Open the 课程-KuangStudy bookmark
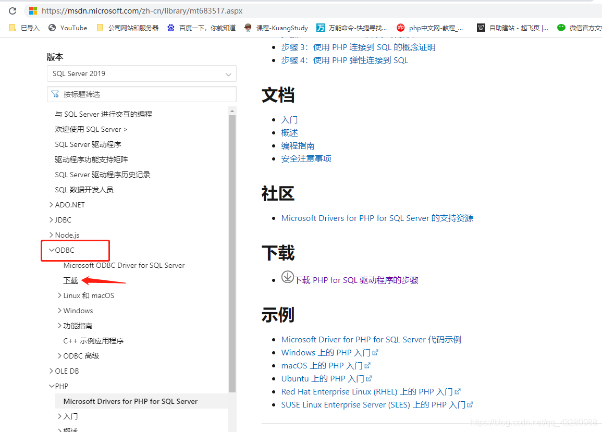 coord(276,28)
